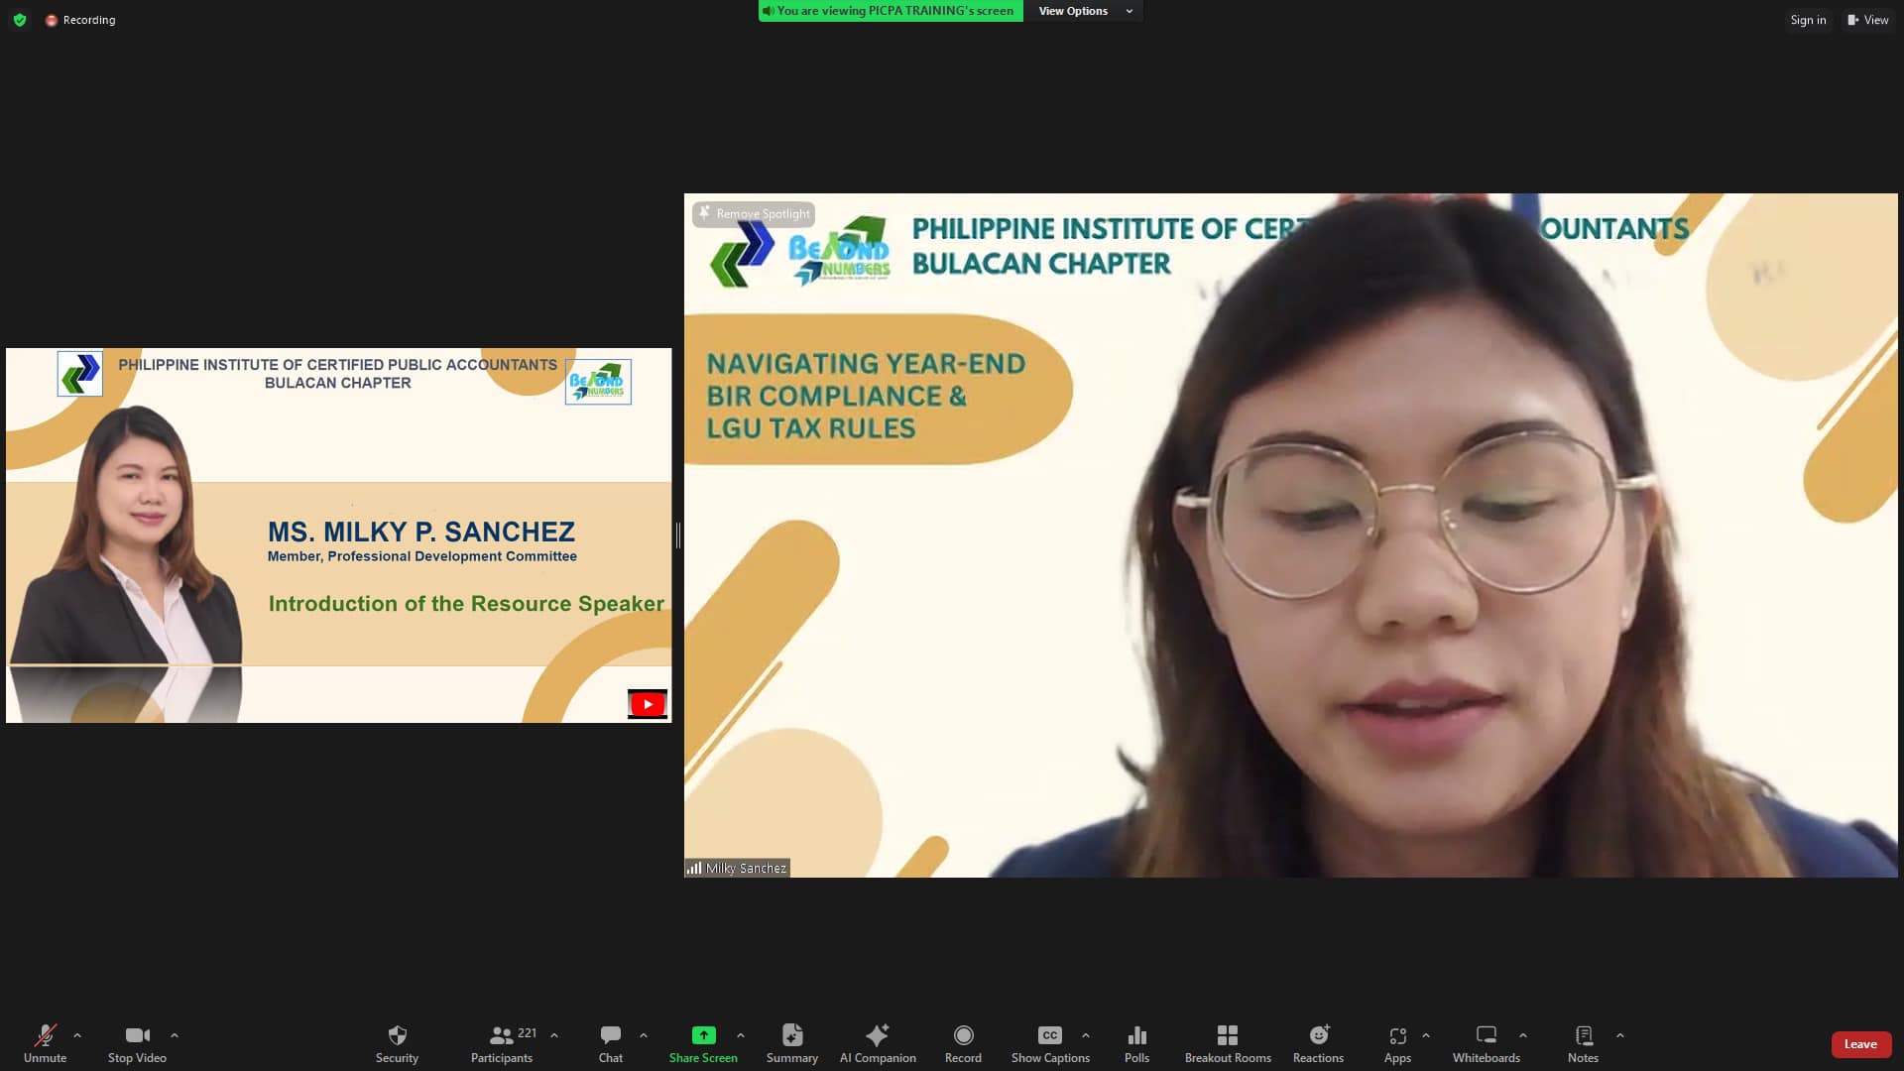Click the Recording indicator

[x=80, y=20]
